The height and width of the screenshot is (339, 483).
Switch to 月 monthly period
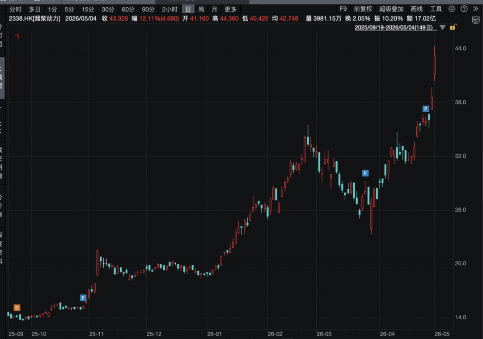pyautogui.click(x=214, y=9)
